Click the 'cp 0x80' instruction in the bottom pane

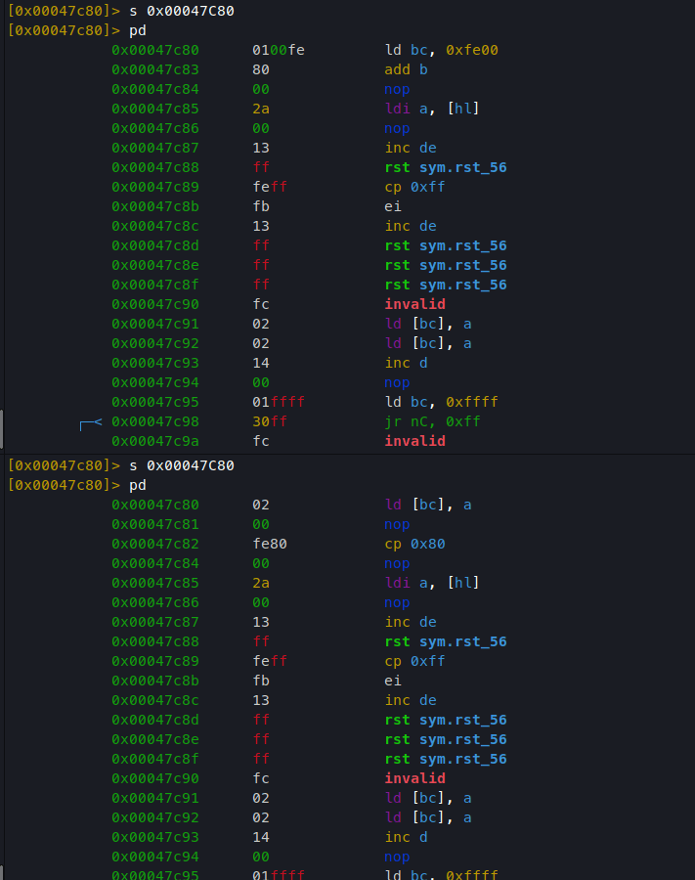415,544
